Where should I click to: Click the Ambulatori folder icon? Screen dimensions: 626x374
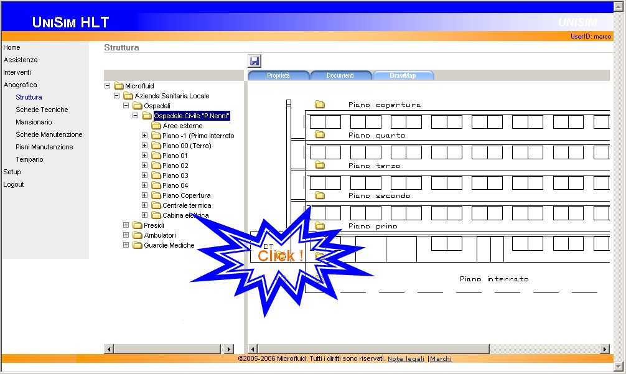click(138, 235)
